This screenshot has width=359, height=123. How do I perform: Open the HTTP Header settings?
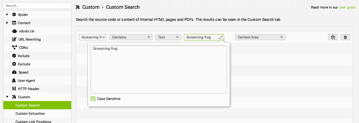(x=28, y=89)
